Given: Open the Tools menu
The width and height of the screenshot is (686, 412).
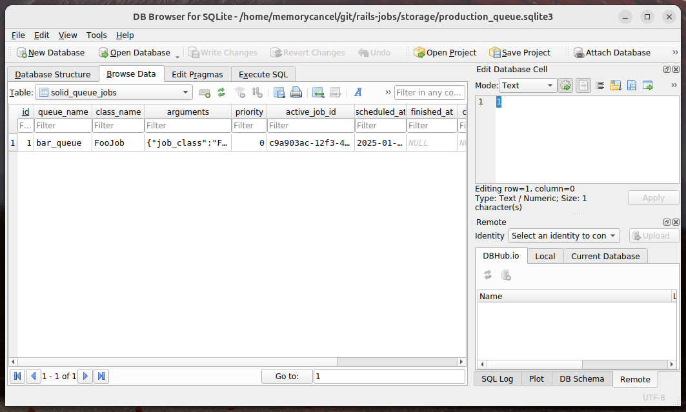Looking at the screenshot, I should [x=97, y=35].
